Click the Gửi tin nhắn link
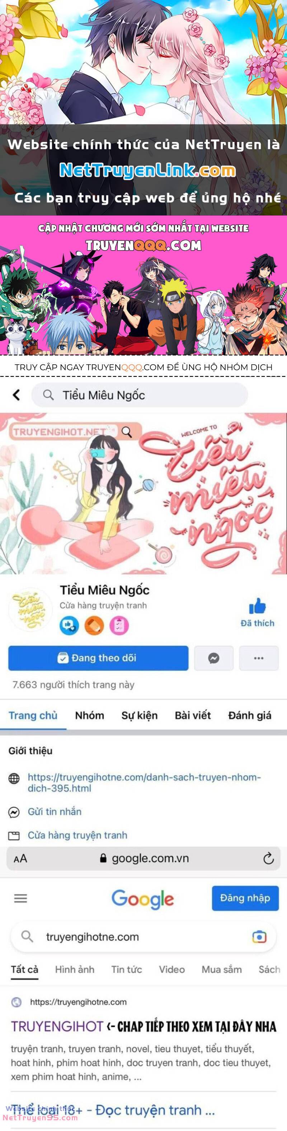This screenshot has height=1131, width=287. pyautogui.click(x=55, y=812)
